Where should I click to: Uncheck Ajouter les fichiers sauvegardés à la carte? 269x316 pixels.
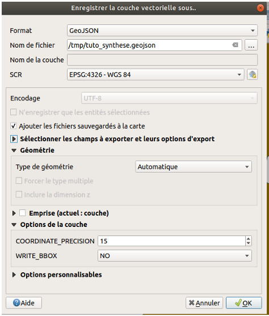pyautogui.click(x=13, y=126)
